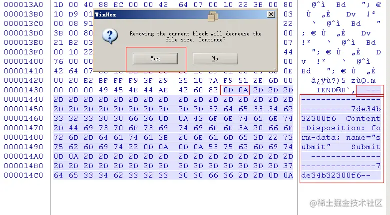Click hex byte 3B in row 00001480
This screenshot has width=390, height=215.
click(x=163, y=137)
